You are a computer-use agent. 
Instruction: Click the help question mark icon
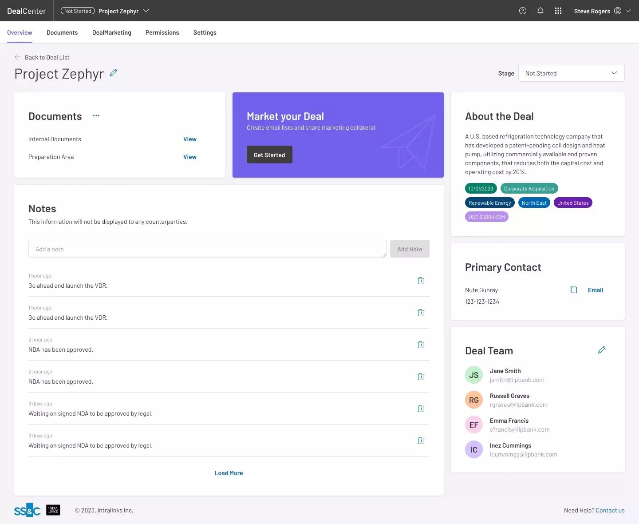[523, 11]
